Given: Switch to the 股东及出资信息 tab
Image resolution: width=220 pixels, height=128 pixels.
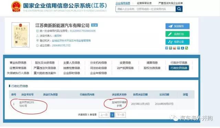Looking at the screenshot, I should click(x=45, y=63).
